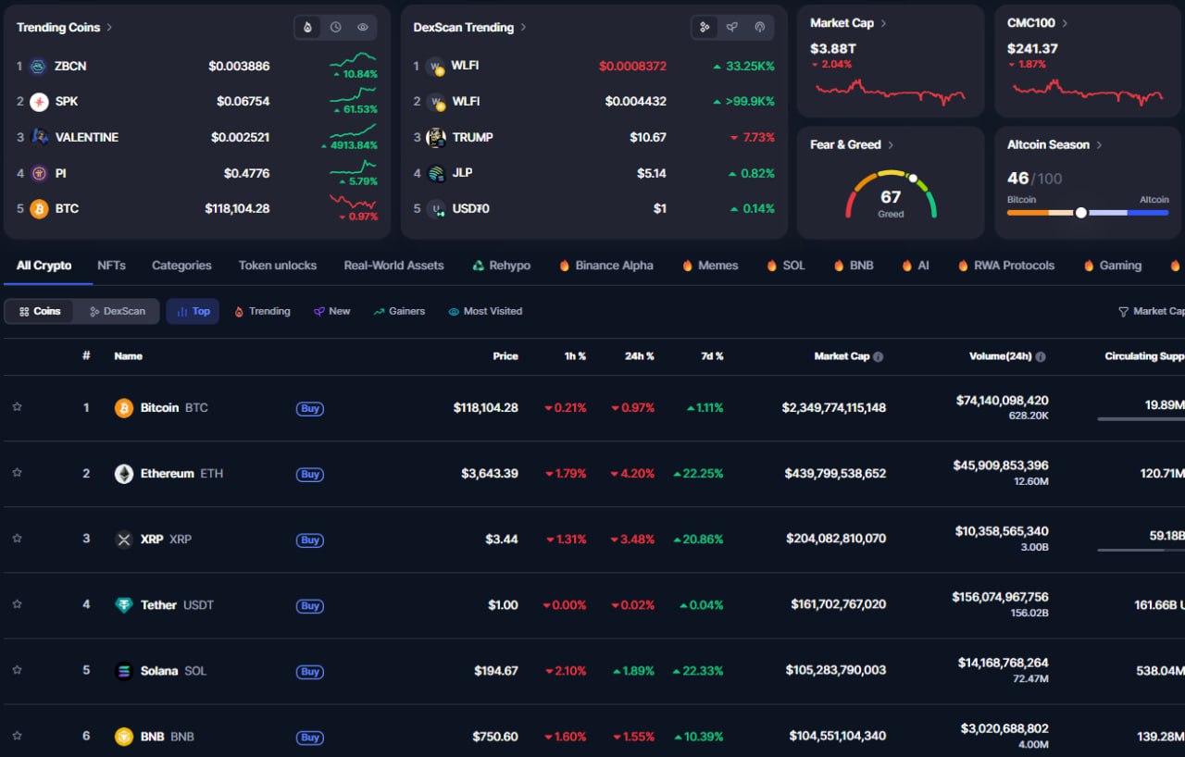The width and height of the screenshot is (1185, 757).
Task: Filter list by New coins
Action: pyautogui.click(x=331, y=311)
